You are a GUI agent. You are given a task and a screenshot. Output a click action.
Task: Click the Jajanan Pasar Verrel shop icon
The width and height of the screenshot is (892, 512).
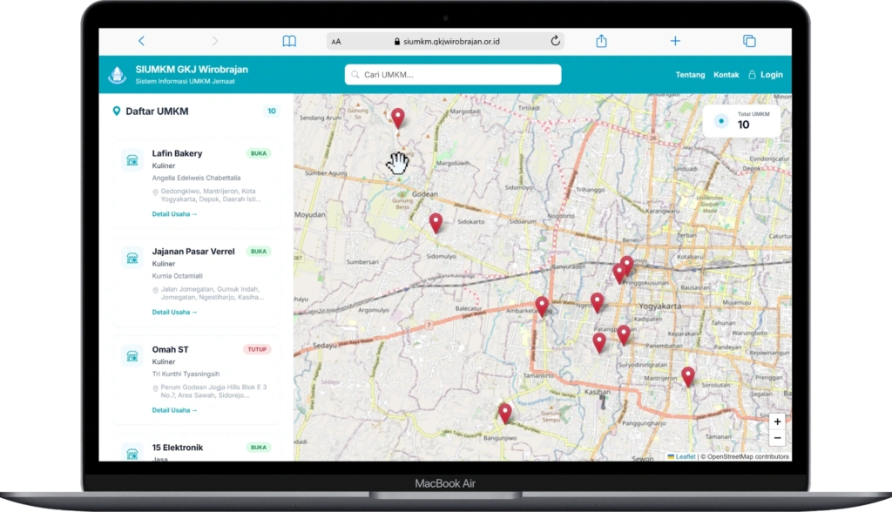132,259
